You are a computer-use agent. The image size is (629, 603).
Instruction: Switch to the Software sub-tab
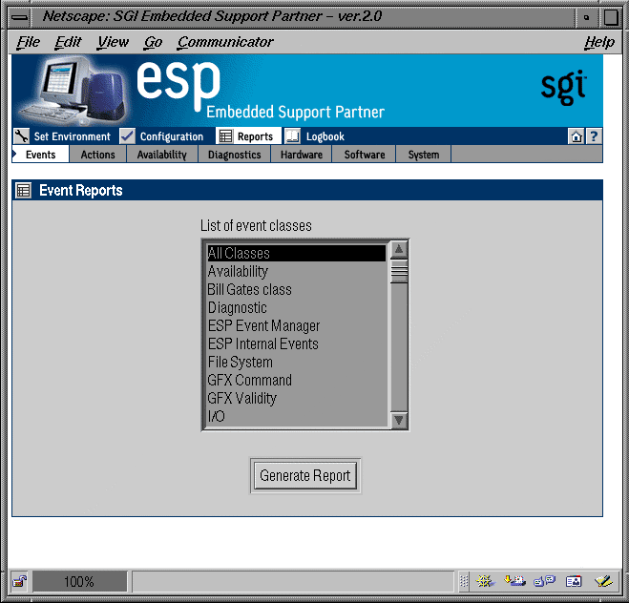[x=365, y=155]
